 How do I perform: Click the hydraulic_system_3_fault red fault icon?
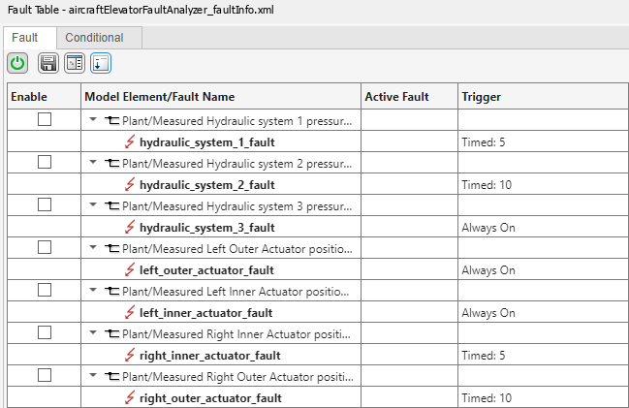click(130, 228)
